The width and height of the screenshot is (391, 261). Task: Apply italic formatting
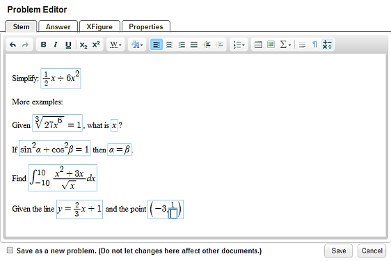pos(56,45)
